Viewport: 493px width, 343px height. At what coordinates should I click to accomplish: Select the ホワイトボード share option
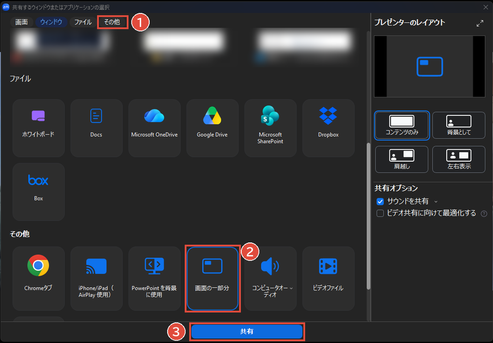point(39,128)
